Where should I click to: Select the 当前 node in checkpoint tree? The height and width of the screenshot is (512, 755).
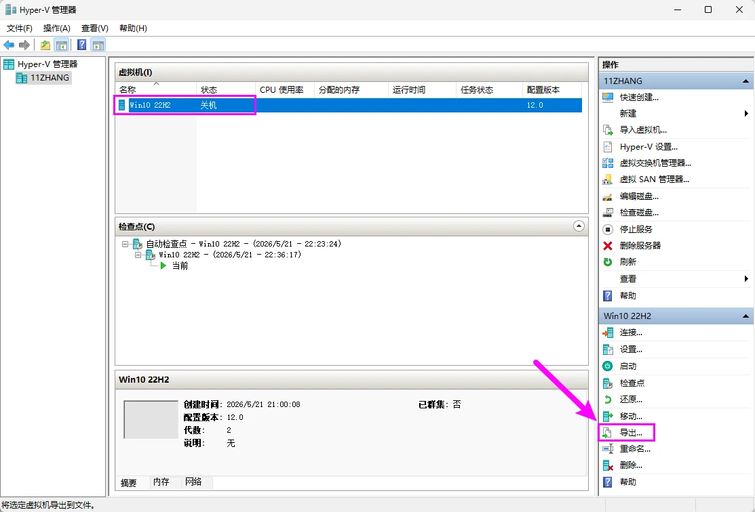point(180,266)
